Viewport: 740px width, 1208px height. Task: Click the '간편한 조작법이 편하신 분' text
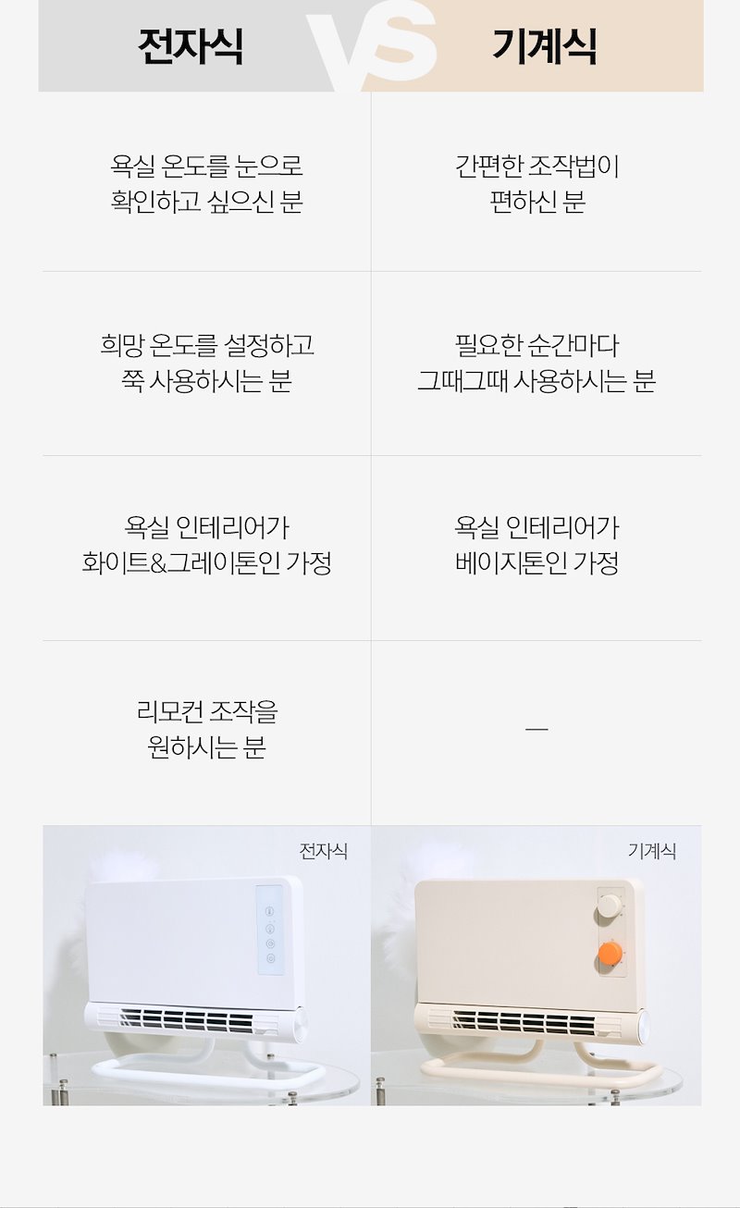(536, 183)
